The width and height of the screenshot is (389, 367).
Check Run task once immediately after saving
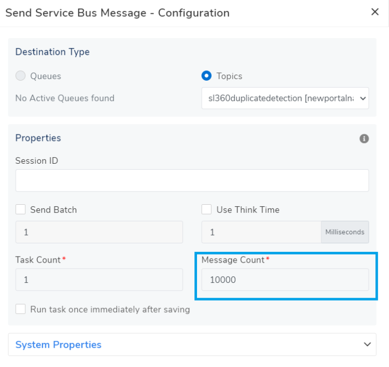21,309
